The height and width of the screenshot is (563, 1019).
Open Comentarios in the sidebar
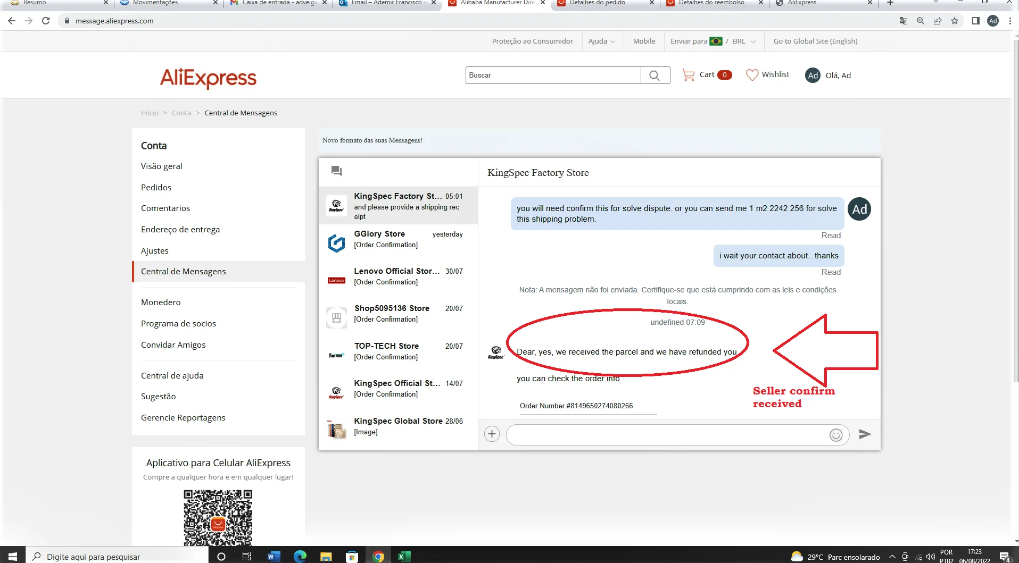[x=165, y=208]
